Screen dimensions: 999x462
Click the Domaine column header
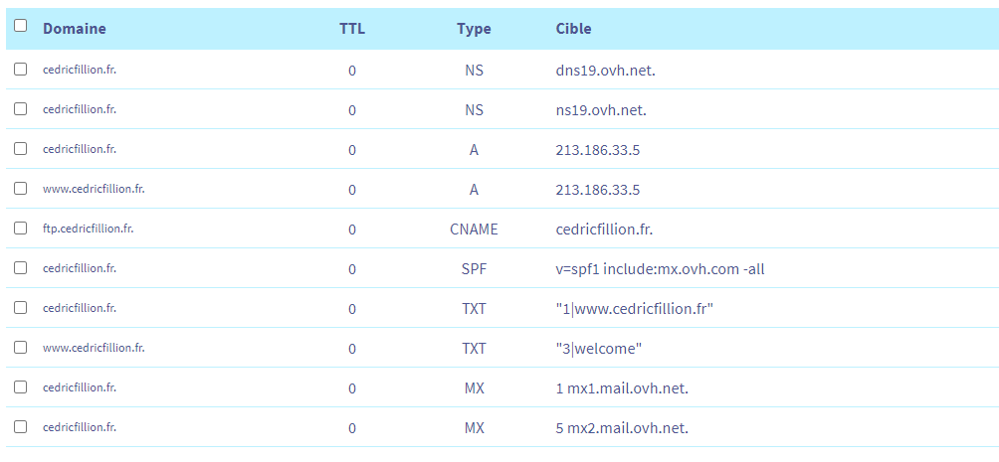click(75, 29)
